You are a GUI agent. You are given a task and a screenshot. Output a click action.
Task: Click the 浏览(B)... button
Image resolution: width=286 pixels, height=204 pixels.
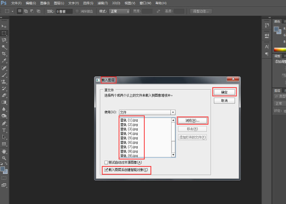[x=192, y=121]
